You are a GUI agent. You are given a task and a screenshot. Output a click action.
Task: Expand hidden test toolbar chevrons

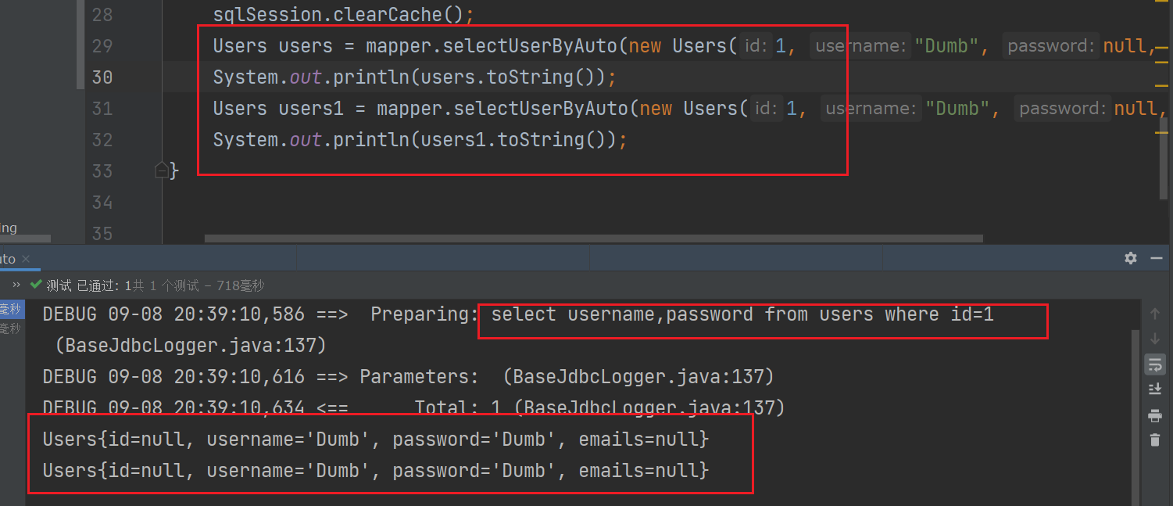[x=16, y=285]
